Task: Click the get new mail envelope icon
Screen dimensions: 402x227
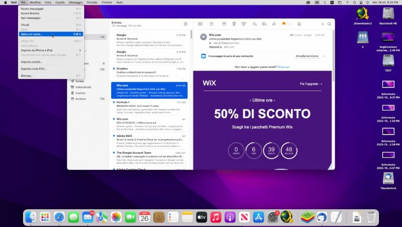Action: point(200,24)
